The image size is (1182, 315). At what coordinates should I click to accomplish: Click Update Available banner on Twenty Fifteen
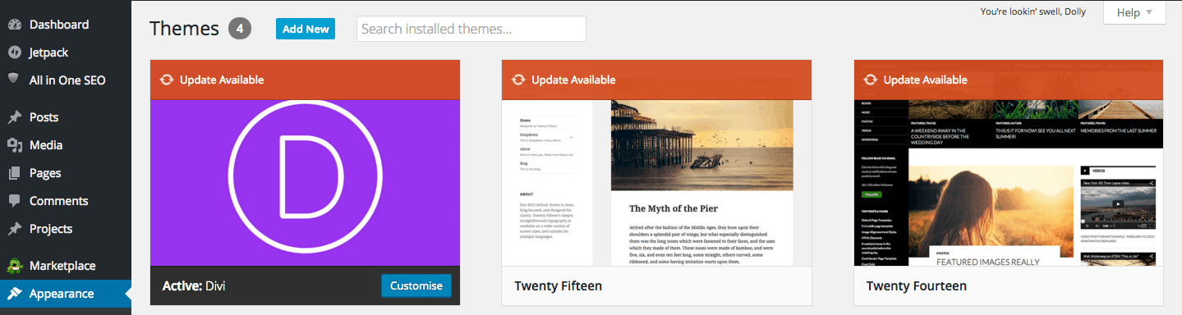click(656, 80)
